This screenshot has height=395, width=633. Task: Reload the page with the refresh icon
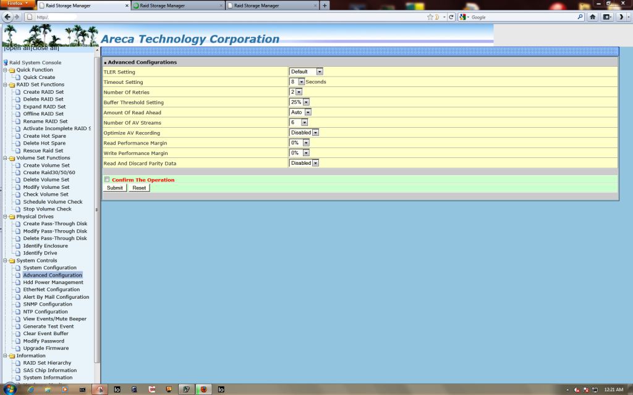coord(452,17)
